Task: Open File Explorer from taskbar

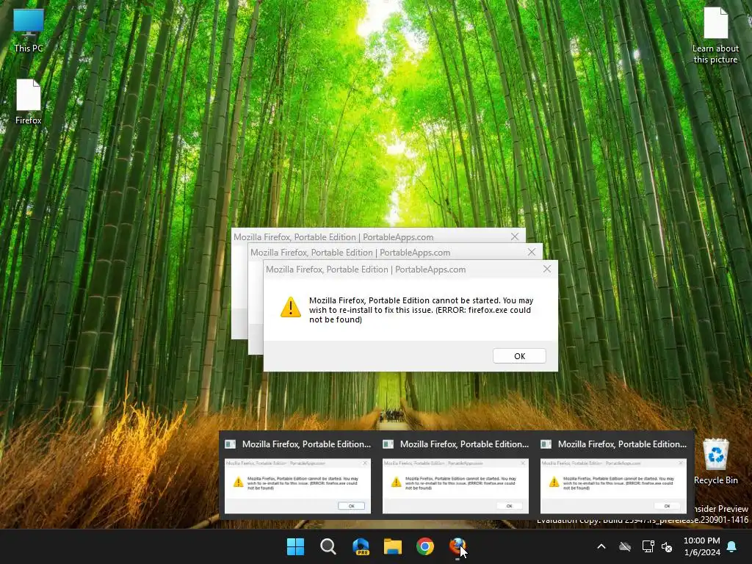Action: pos(393,546)
